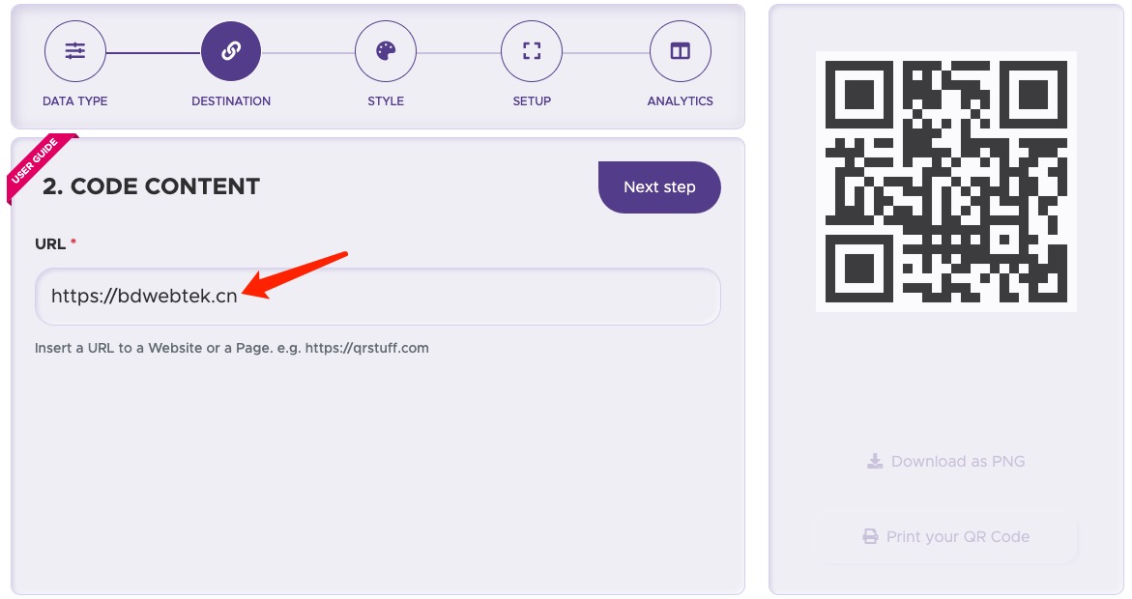The image size is (1132, 599).
Task: Select the DESTINATION step label
Action: click(x=231, y=101)
